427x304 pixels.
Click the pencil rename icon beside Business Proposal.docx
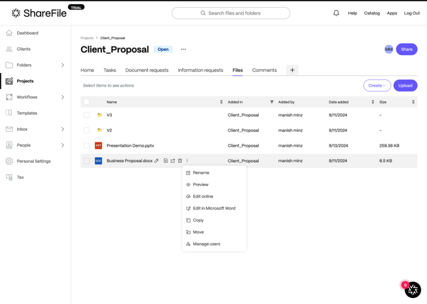point(156,161)
